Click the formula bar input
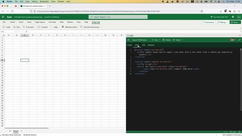 (x=133, y=32)
